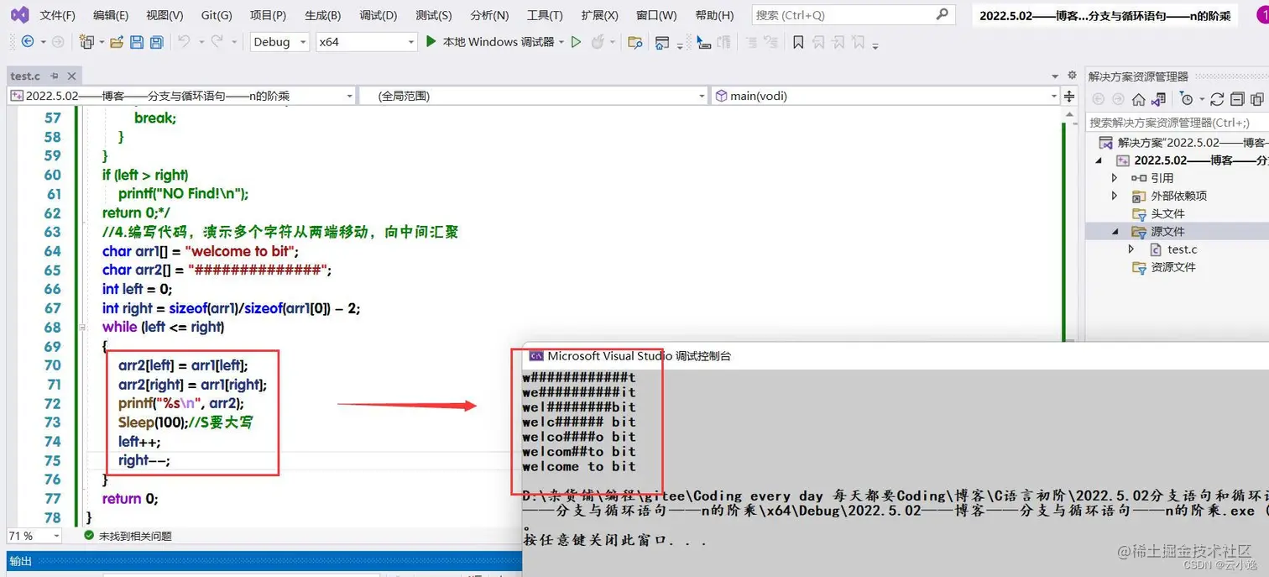
Task: Click the console window title icon
Action: [535, 355]
